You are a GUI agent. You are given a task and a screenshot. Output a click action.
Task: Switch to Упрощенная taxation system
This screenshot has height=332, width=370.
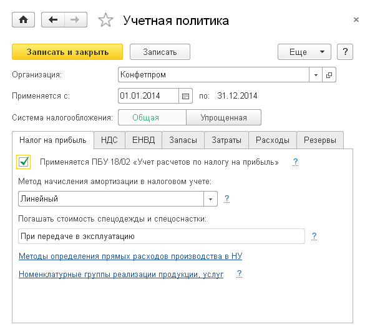(x=224, y=117)
